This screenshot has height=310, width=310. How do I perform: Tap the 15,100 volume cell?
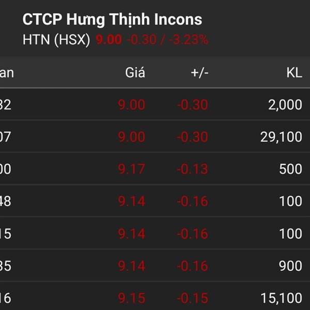pos(281,298)
